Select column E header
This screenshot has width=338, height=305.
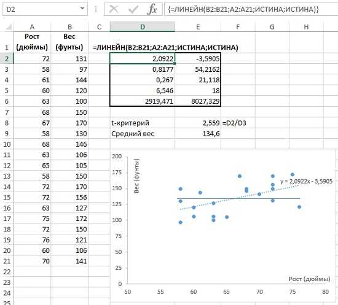[198, 27]
